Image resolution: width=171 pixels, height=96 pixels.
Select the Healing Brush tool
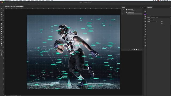coord(1,20)
